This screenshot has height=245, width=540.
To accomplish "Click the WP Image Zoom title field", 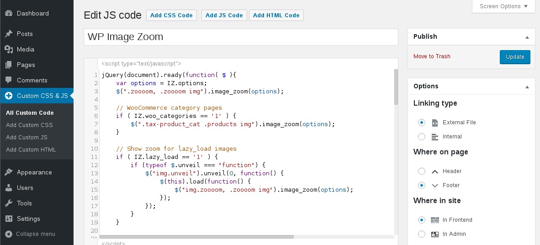I will coord(241,37).
